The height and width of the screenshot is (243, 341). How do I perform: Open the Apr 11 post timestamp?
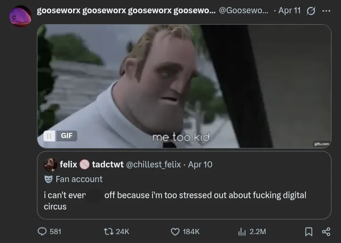coord(289,10)
